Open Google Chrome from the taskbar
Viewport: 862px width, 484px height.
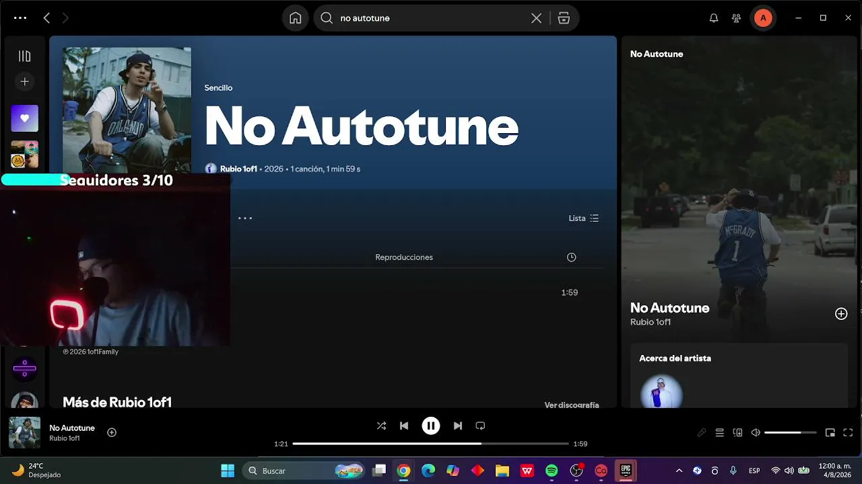click(403, 471)
